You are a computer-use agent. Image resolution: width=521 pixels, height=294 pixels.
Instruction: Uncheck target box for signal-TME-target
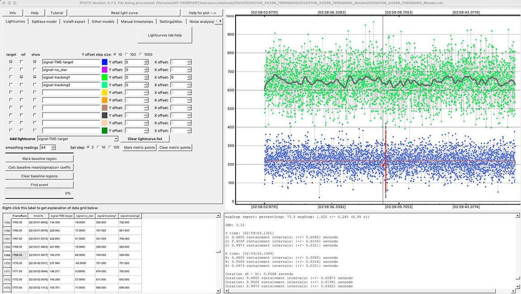[11, 62]
